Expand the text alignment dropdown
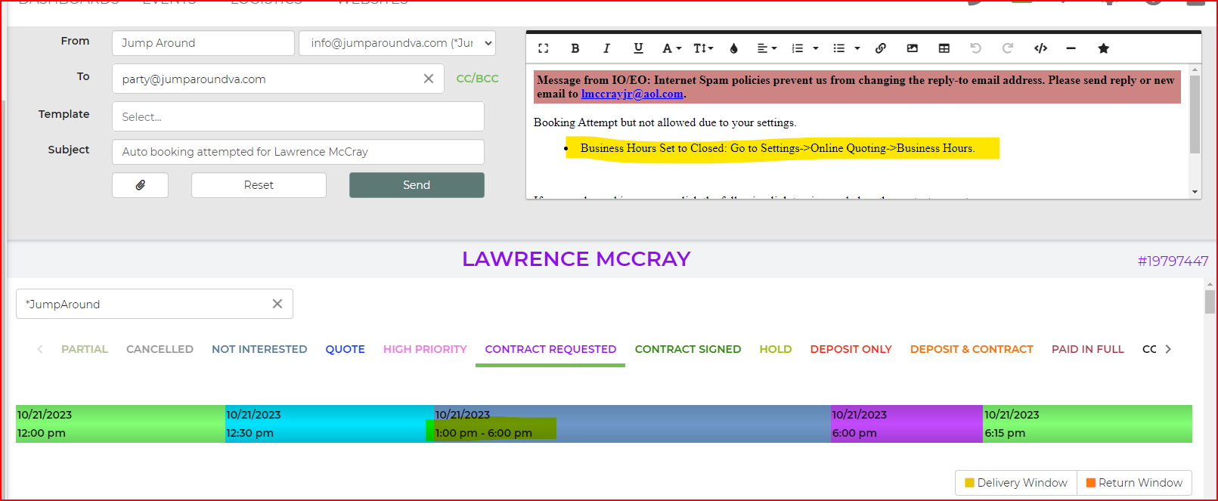Screen dimensions: 1218x501 pyautogui.click(x=767, y=48)
